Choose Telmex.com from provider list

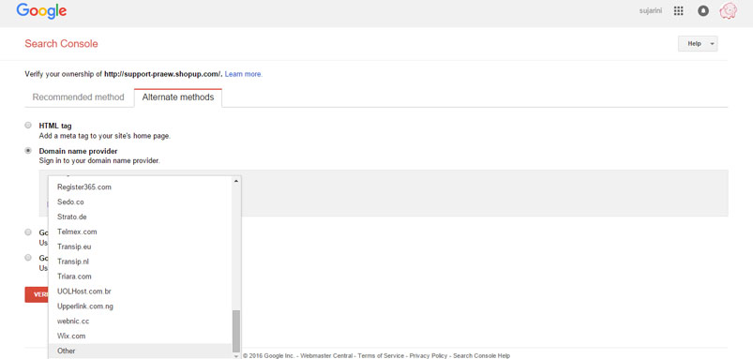tap(141, 232)
